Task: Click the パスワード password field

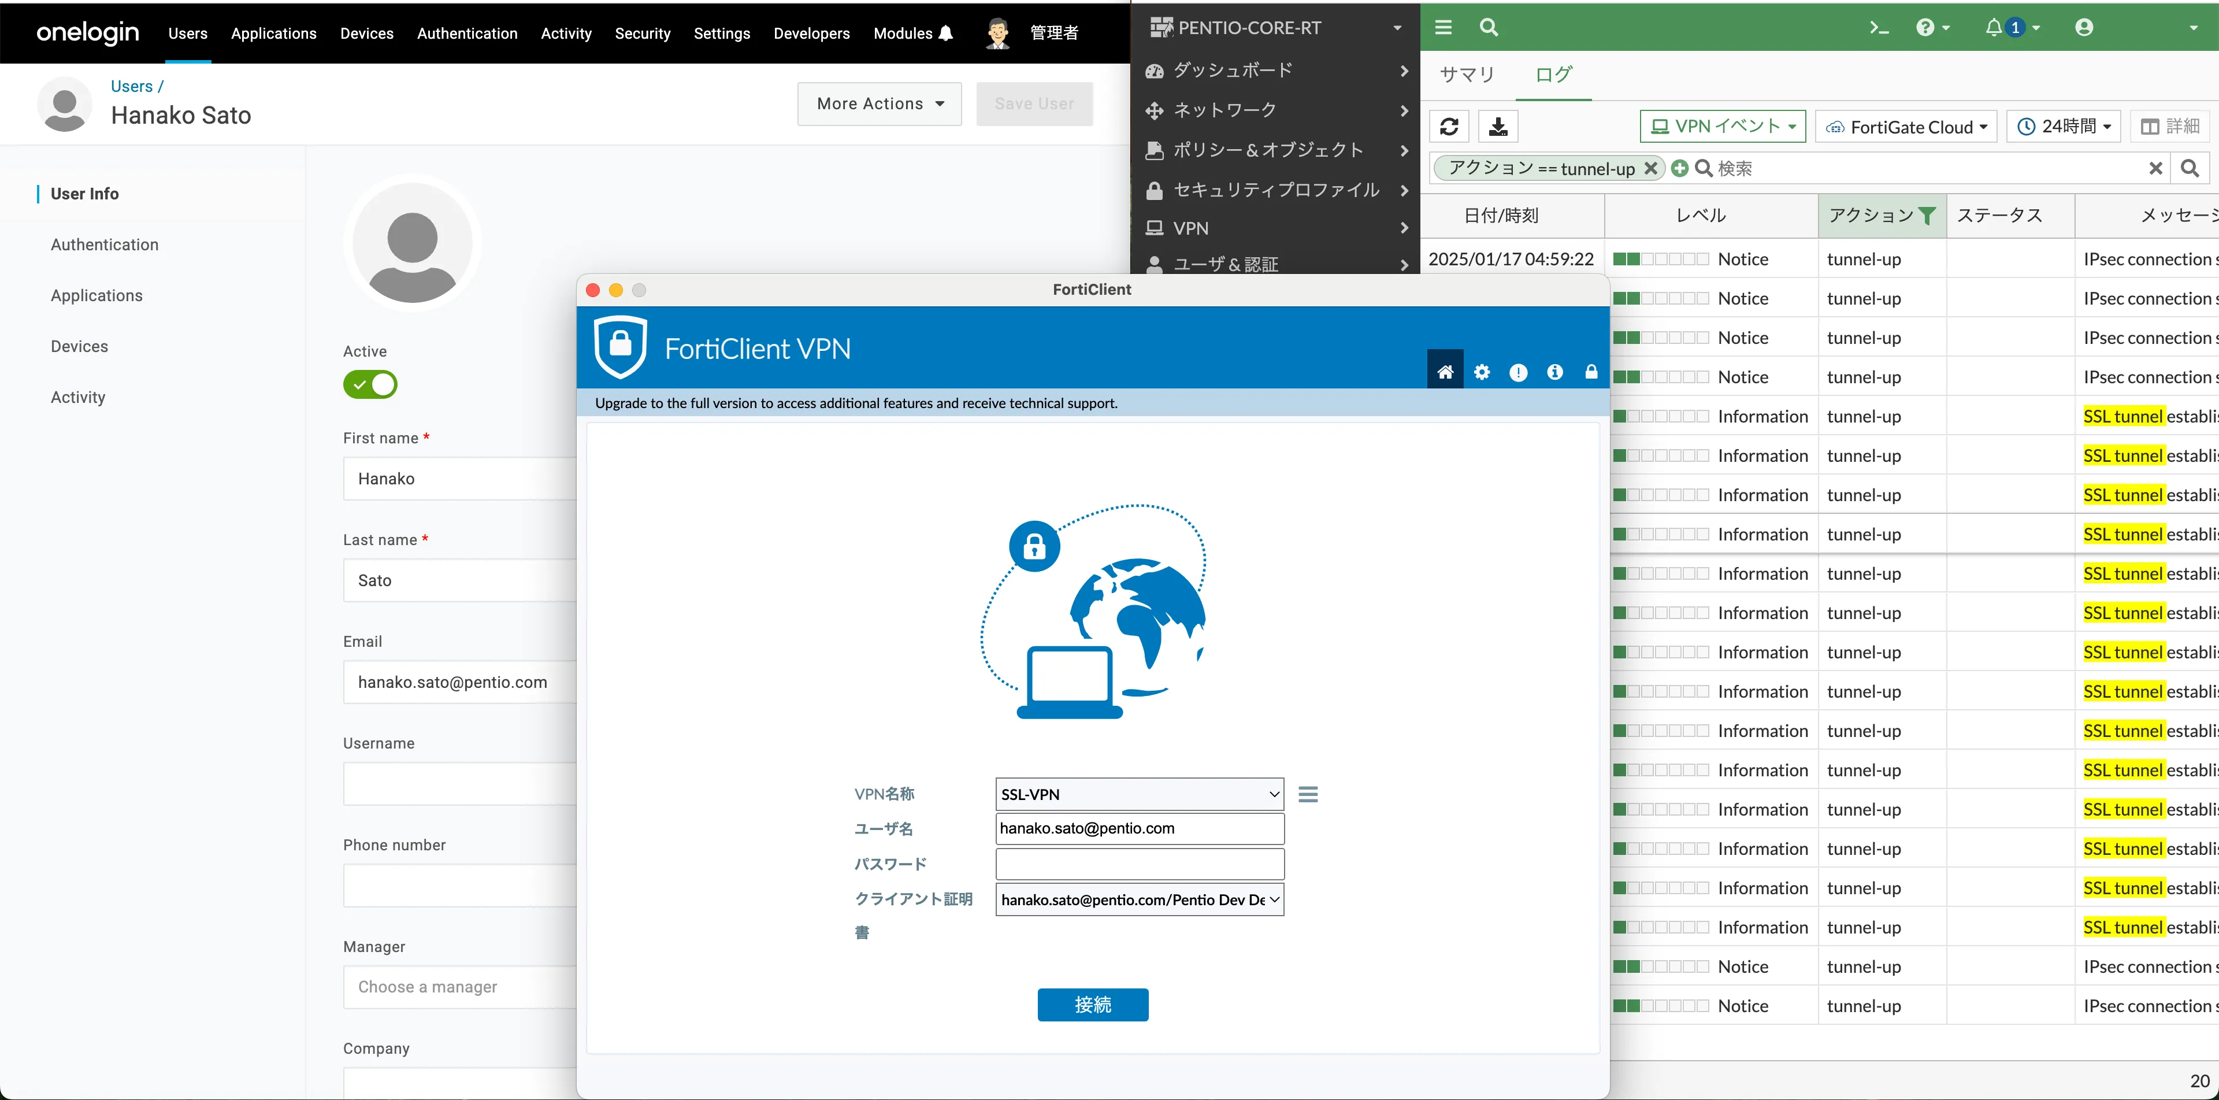Action: click(1139, 864)
